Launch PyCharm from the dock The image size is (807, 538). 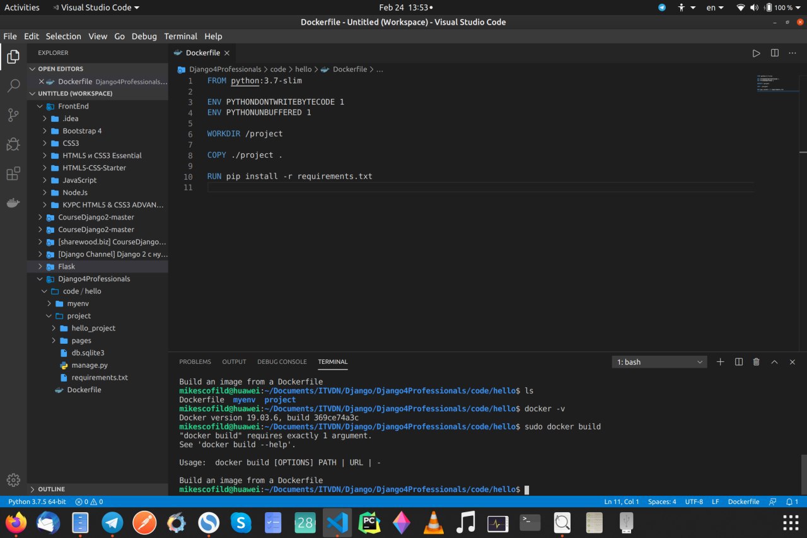(x=369, y=522)
